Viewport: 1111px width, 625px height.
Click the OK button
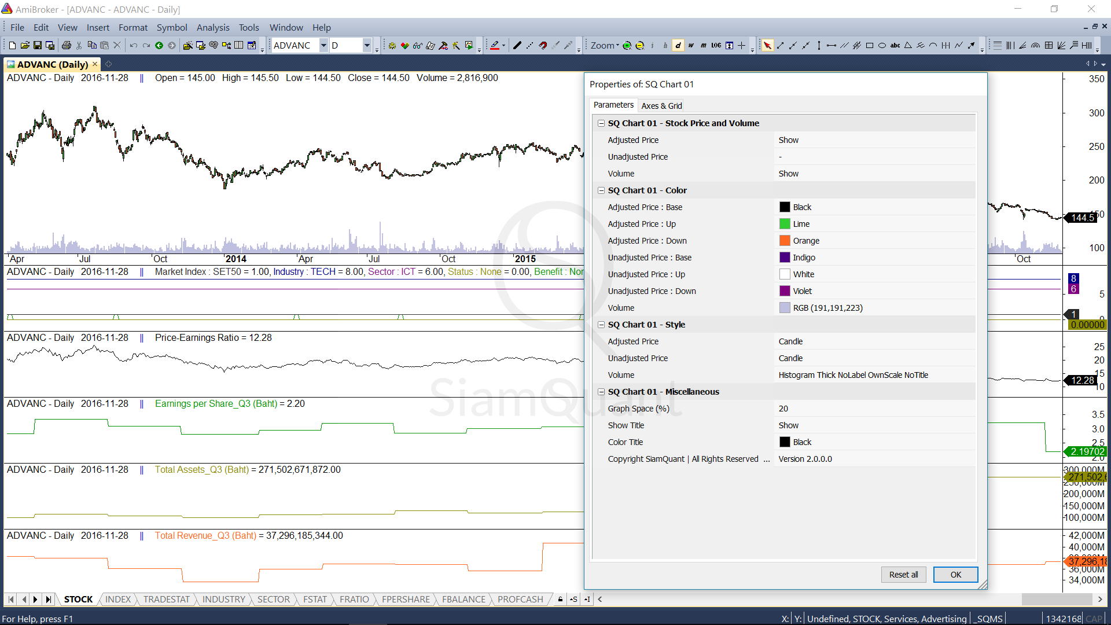(955, 575)
